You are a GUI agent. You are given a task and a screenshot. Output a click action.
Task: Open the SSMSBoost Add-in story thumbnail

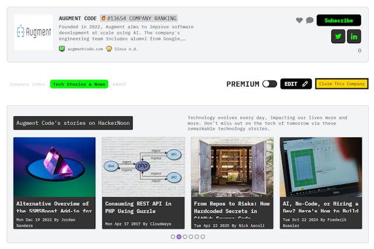click(x=54, y=167)
